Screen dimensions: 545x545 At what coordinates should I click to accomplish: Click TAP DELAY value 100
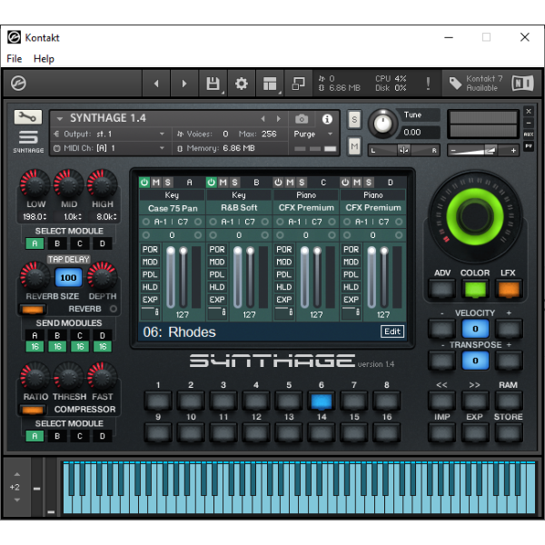click(68, 277)
